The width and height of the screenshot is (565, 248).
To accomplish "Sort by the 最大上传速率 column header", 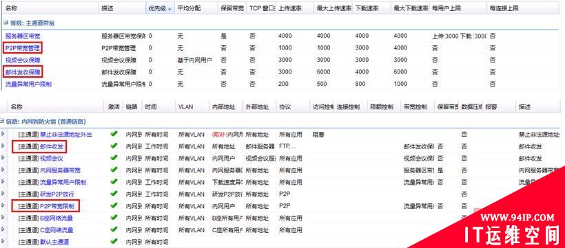I will click(333, 8).
